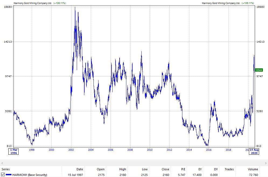Click the blue HARMONY series color swatch
Image resolution: width=268 pixels, height=177 pixels.
pos(9,175)
